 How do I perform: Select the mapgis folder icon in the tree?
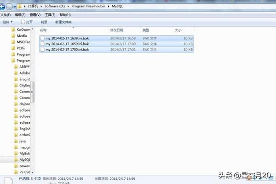(16, 147)
